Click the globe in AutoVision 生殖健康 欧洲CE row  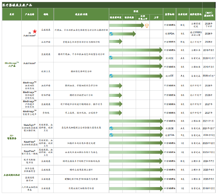(x=111, y=58)
